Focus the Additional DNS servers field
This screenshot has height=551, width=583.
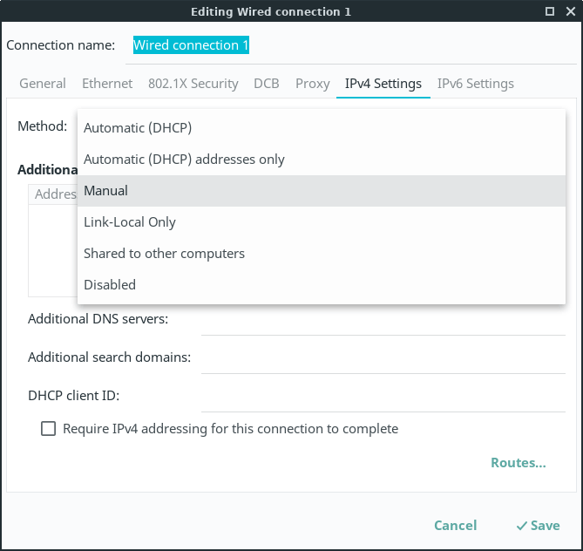click(383, 320)
